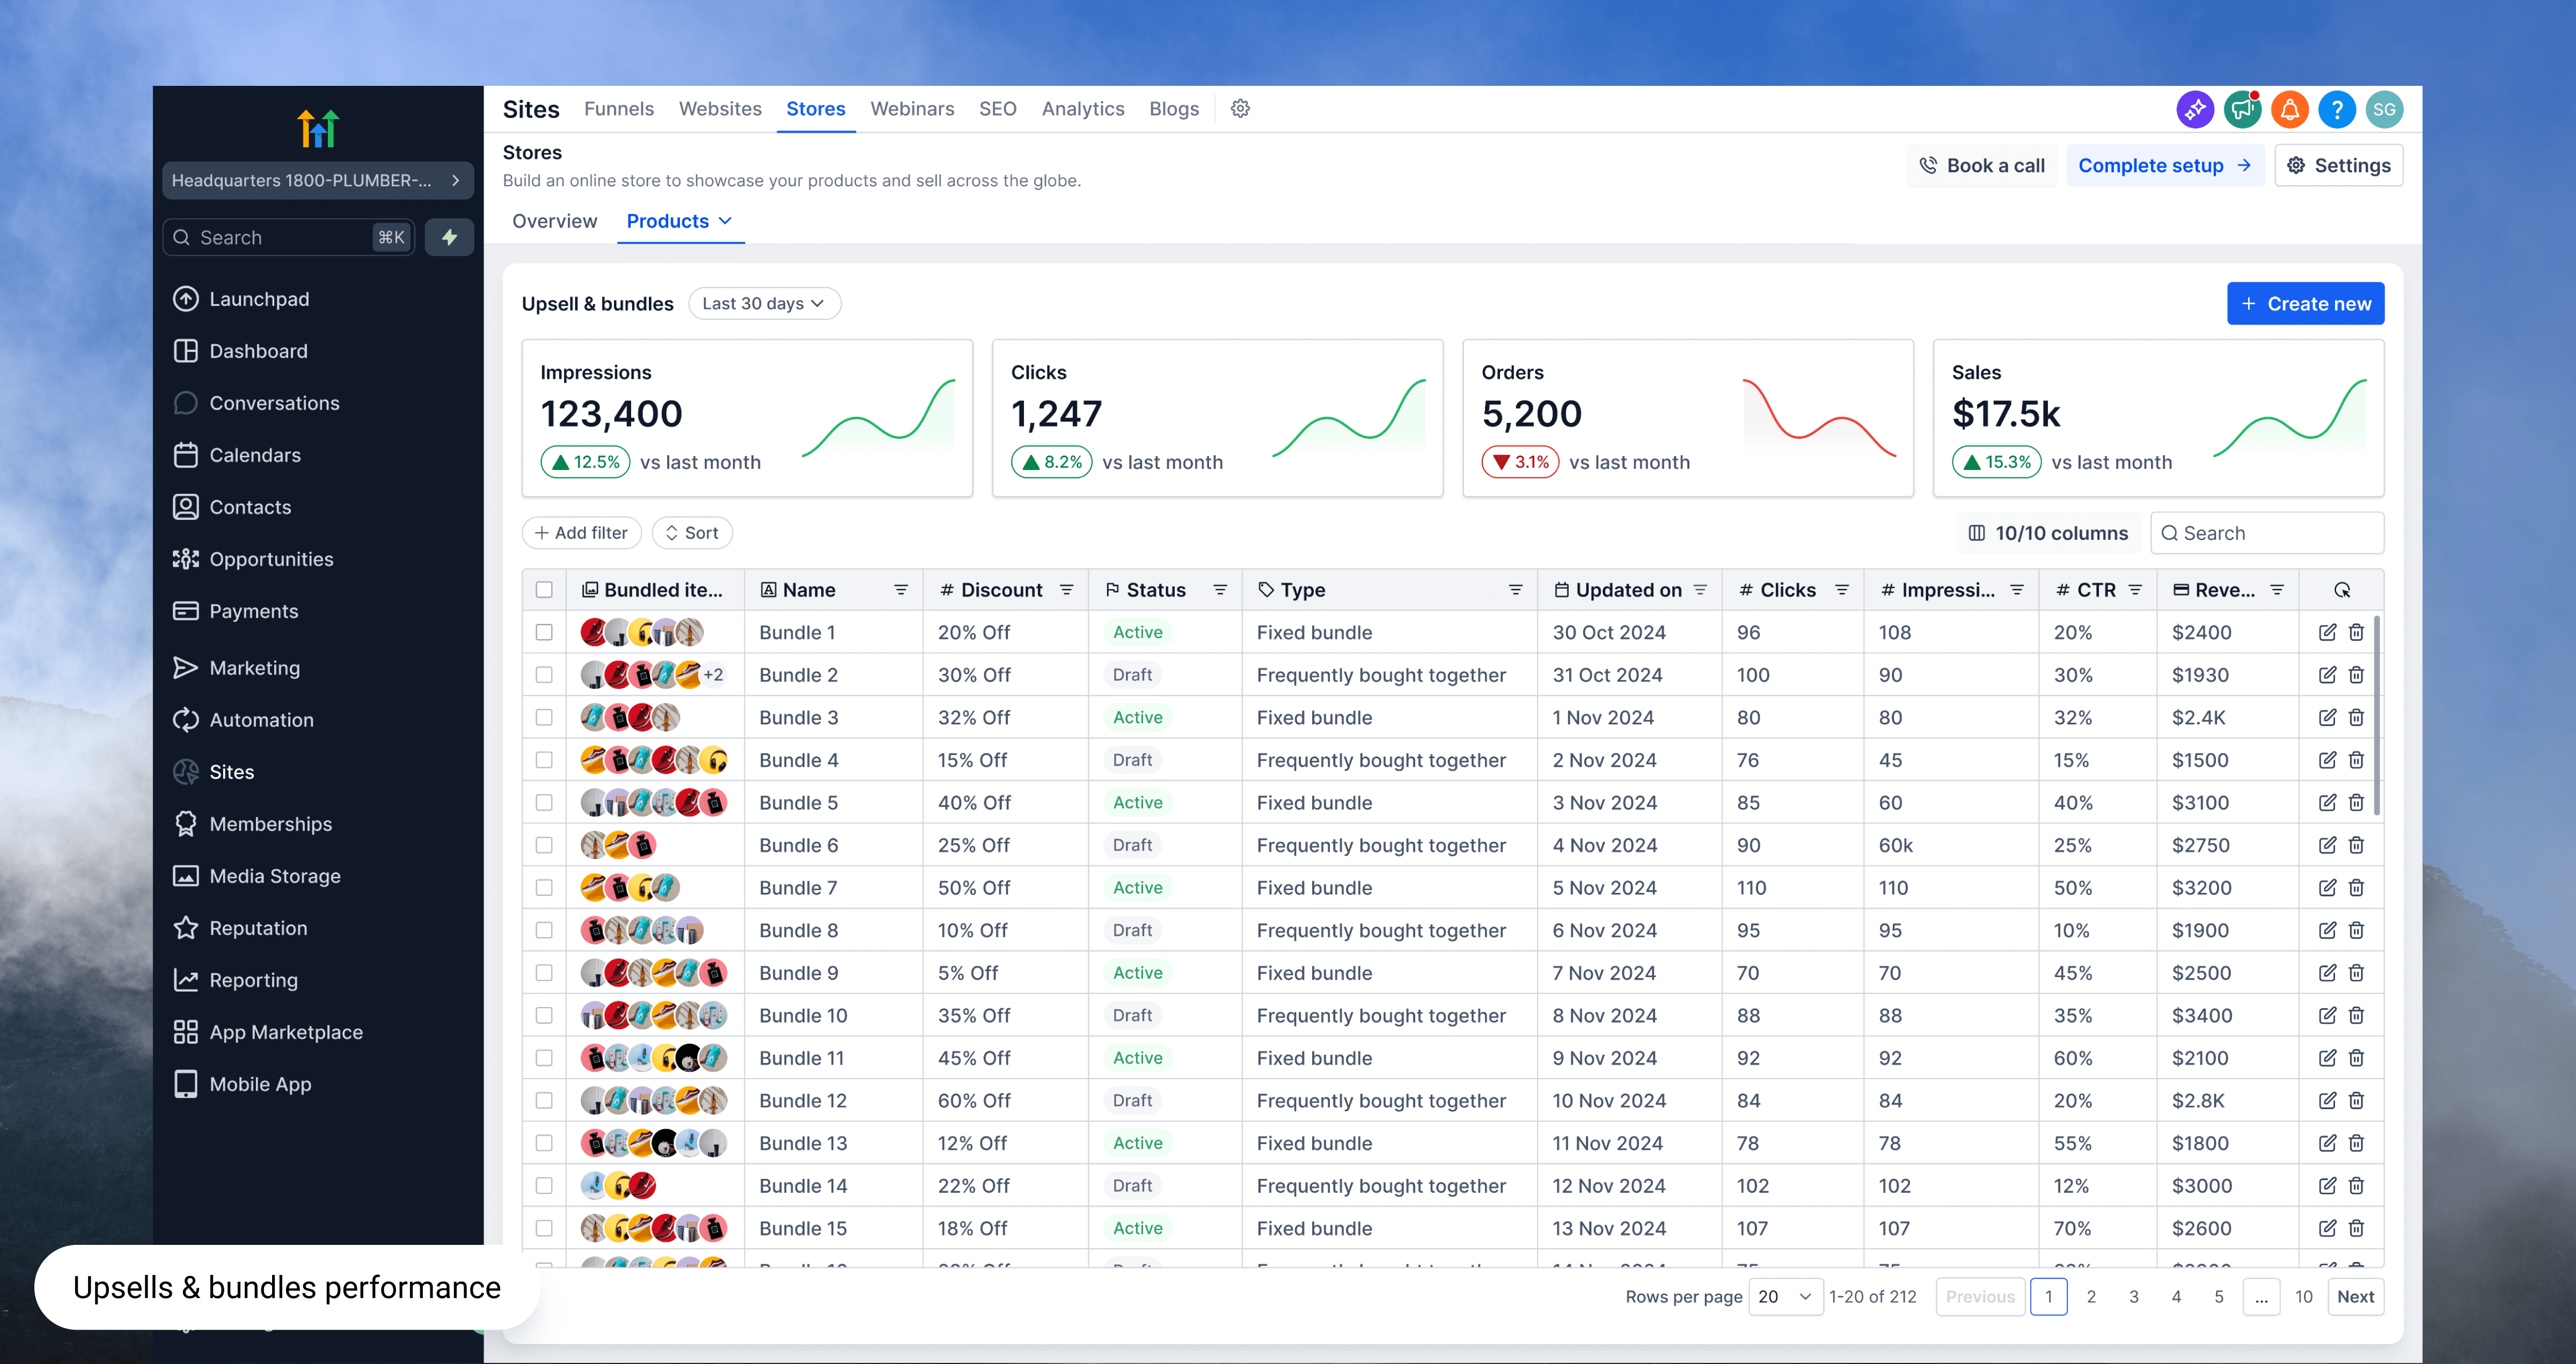Click the delete trash icon for Bundle 5
The height and width of the screenshot is (1364, 2576).
(2356, 802)
